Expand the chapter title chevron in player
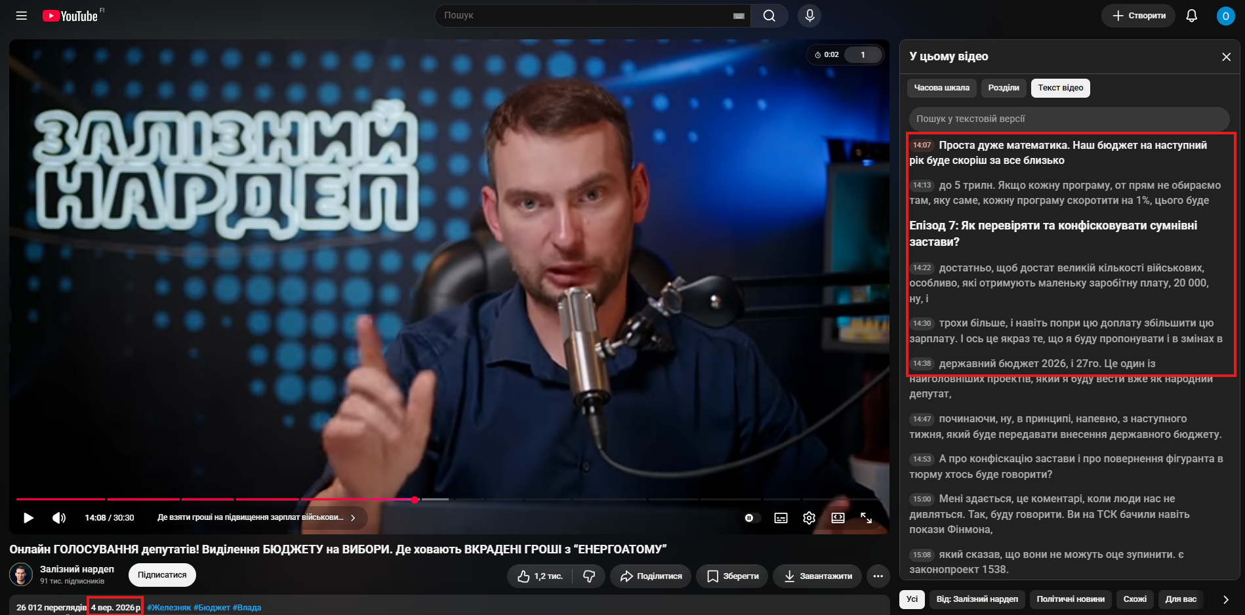Image resolution: width=1245 pixels, height=615 pixels. point(354,518)
